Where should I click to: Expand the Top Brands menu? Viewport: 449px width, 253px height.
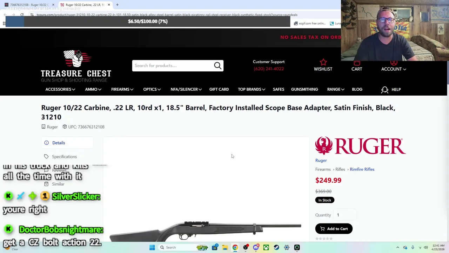251,89
